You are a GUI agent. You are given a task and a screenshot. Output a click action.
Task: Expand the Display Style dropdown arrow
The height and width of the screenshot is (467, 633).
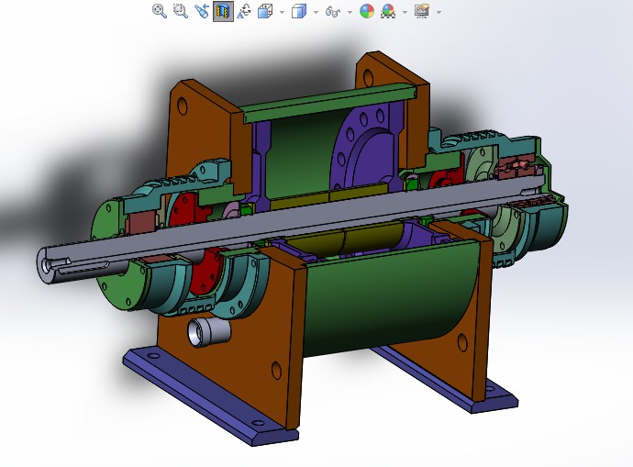316,12
